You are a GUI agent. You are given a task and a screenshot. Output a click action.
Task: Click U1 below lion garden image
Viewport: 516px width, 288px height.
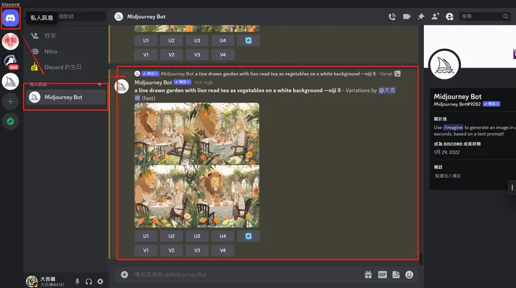pyautogui.click(x=146, y=236)
